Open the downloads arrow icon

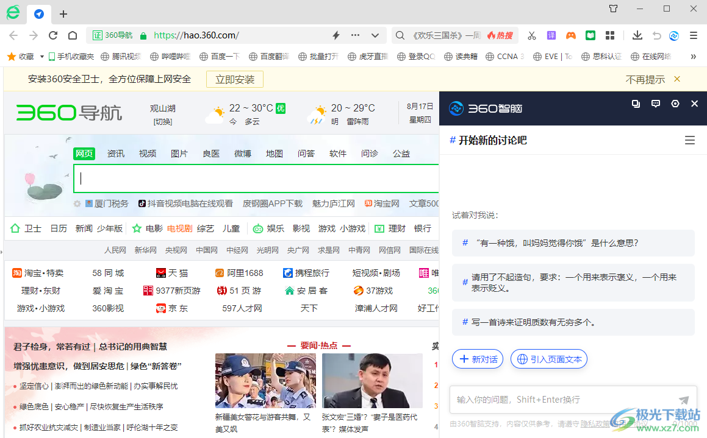click(637, 35)
